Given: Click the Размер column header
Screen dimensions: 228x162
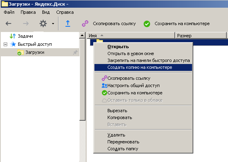Looking at the screenshot, I should pyautogui.click(x=201, y=36).
